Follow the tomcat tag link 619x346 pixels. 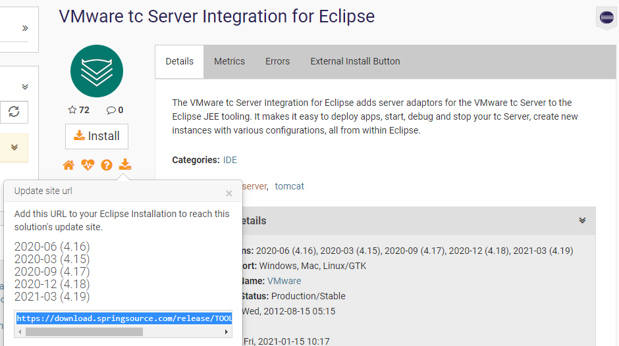(x=289, y=186)
